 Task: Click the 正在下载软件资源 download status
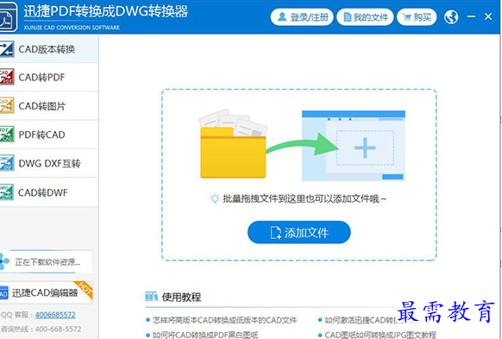[47, 262]
